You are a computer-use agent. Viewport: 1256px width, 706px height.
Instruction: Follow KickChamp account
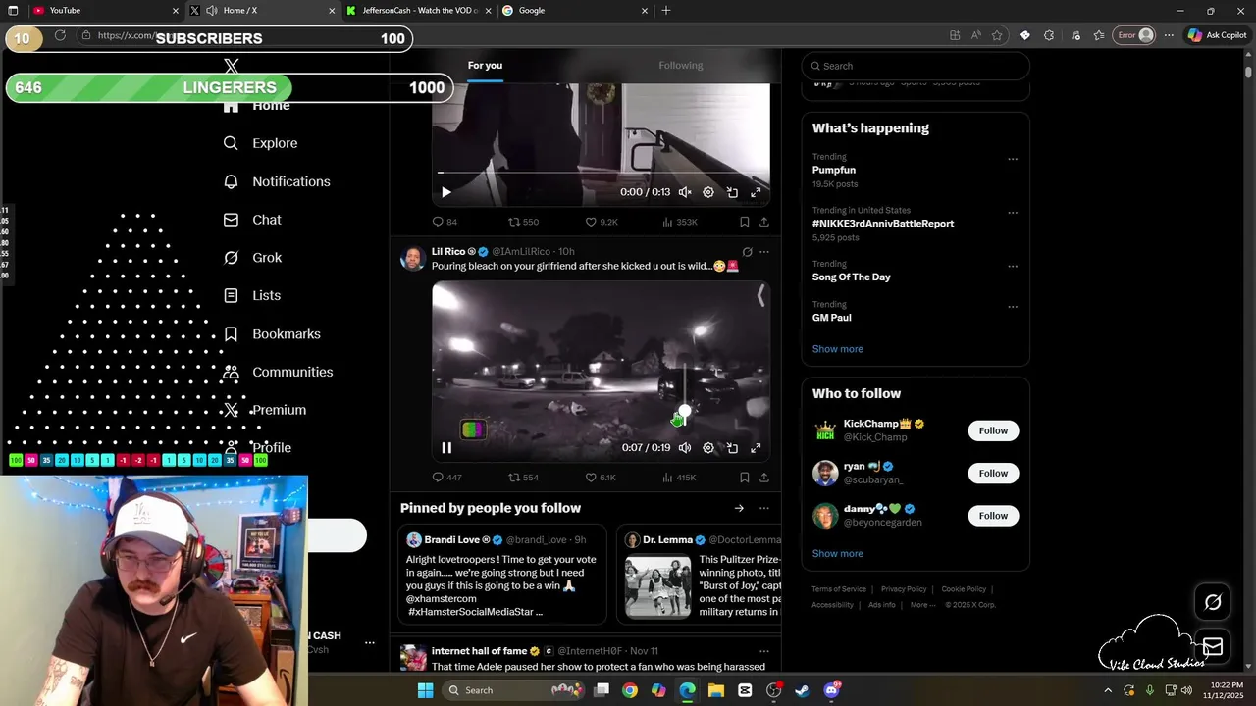pyautogui.click(x=993, y=430)
